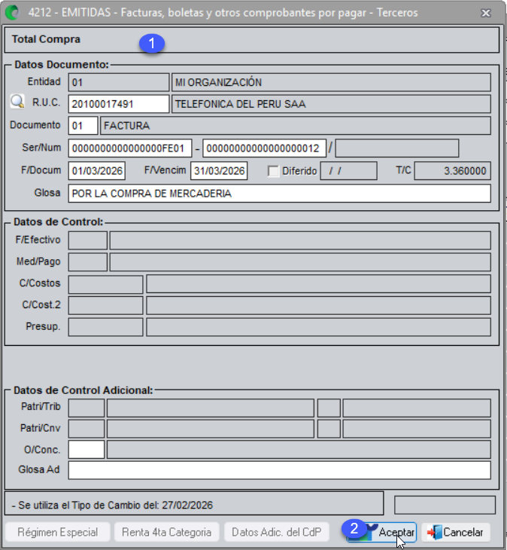Click the Glosa field with POR LA COMPRA DE MERCADERIA
The height and width of the screenshot is (550, 507).
[x=279, y=194]
